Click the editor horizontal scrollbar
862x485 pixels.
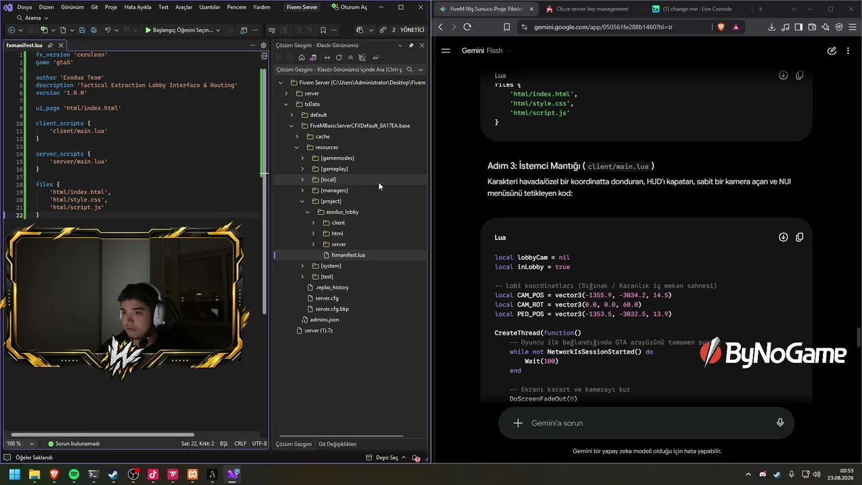click(x=102, y=434)
